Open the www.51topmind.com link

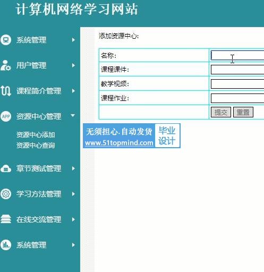(119, 143)
